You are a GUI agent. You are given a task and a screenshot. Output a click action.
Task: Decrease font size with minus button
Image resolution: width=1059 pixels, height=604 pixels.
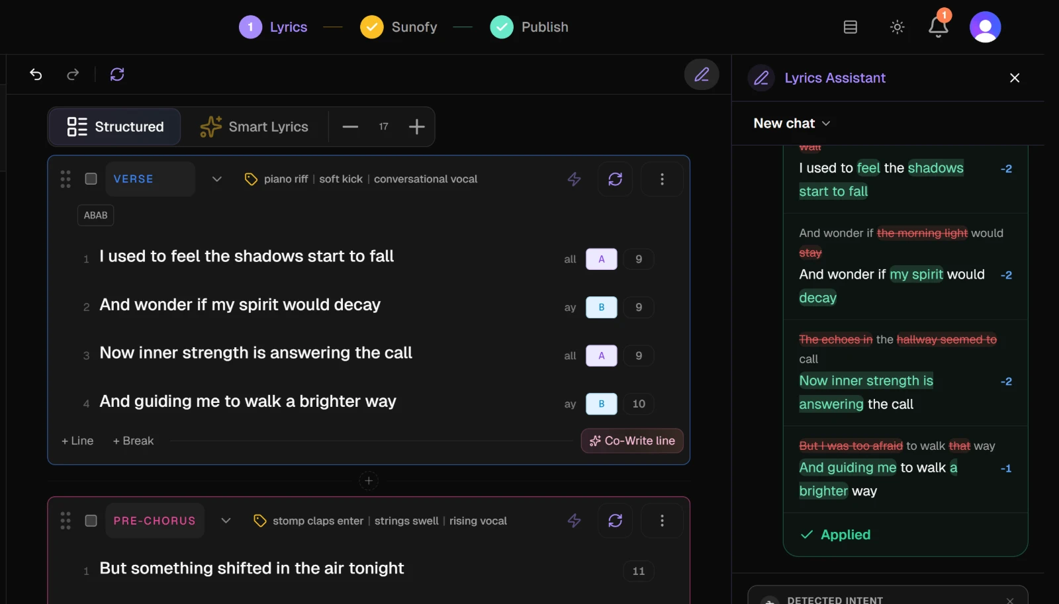click(350, 127)
